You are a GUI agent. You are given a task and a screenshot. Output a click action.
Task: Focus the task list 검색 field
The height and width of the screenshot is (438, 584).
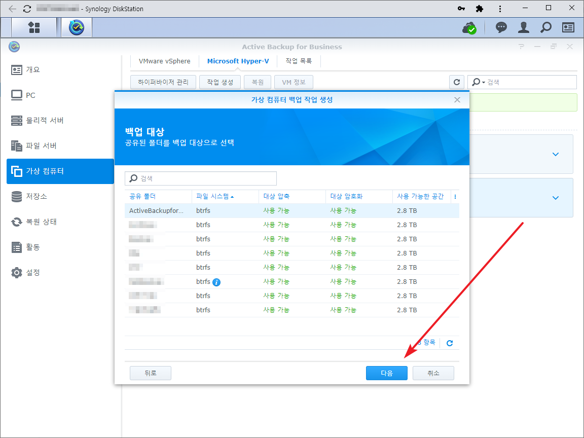[x=522, y=82]
